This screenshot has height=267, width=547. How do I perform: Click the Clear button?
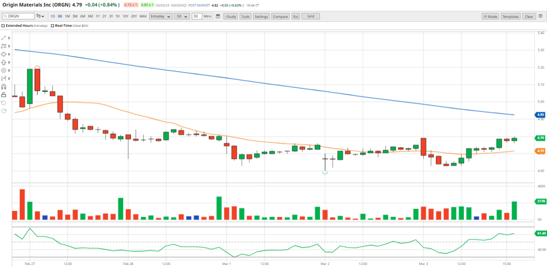pyautogui.click(x=529, y=16)
